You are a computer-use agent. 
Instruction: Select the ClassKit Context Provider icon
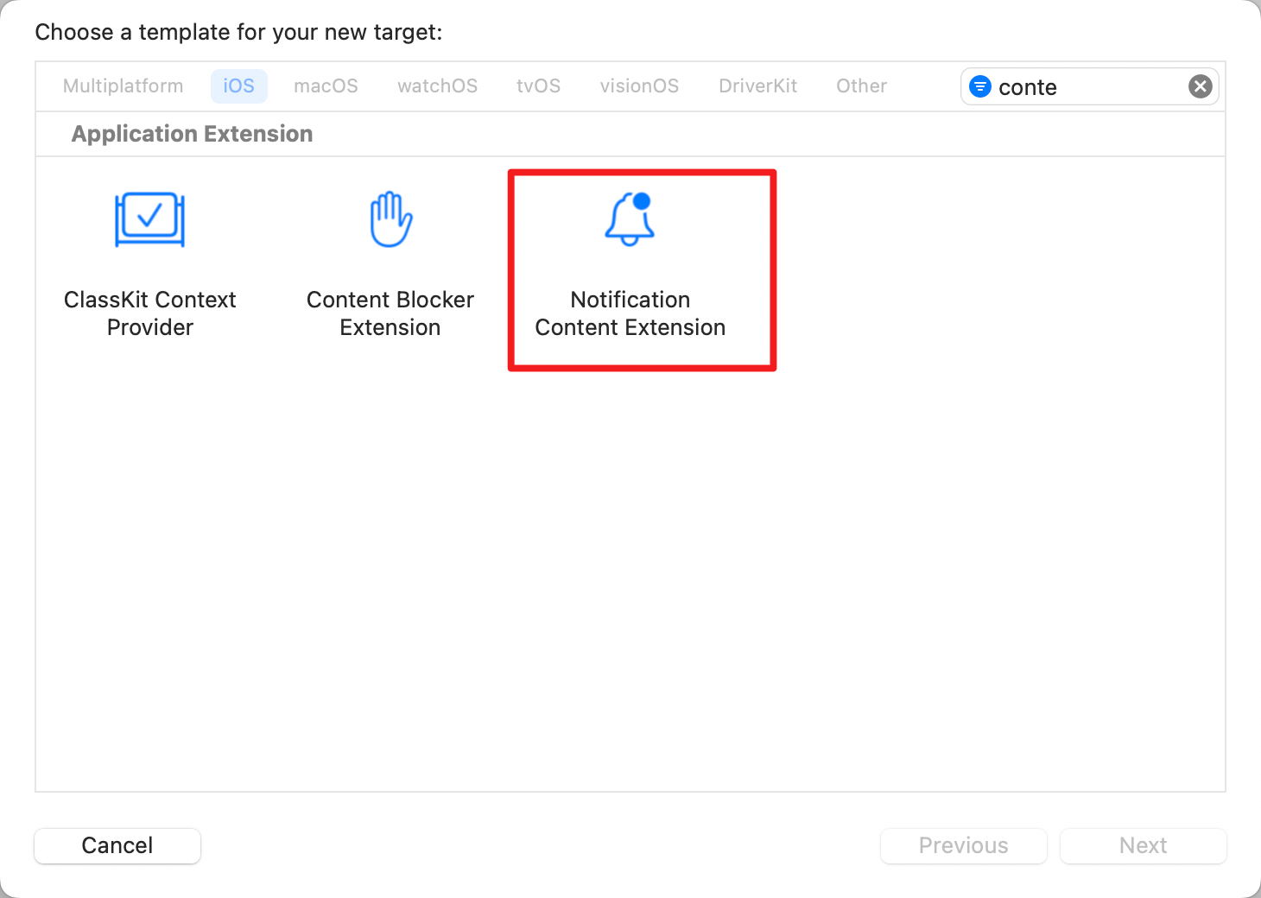pyautogui.click(x=149, y=219)
